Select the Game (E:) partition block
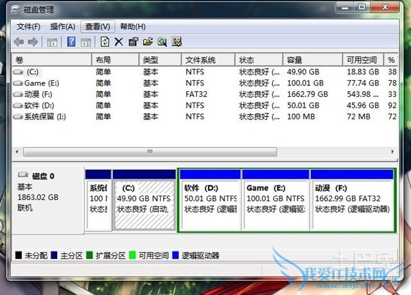This screenshot has height=295, width=411. click(275, 200)
